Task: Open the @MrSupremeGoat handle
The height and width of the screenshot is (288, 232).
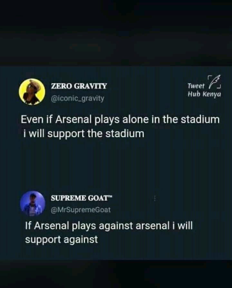Action: pyautogui.click(x=81, y=210)
